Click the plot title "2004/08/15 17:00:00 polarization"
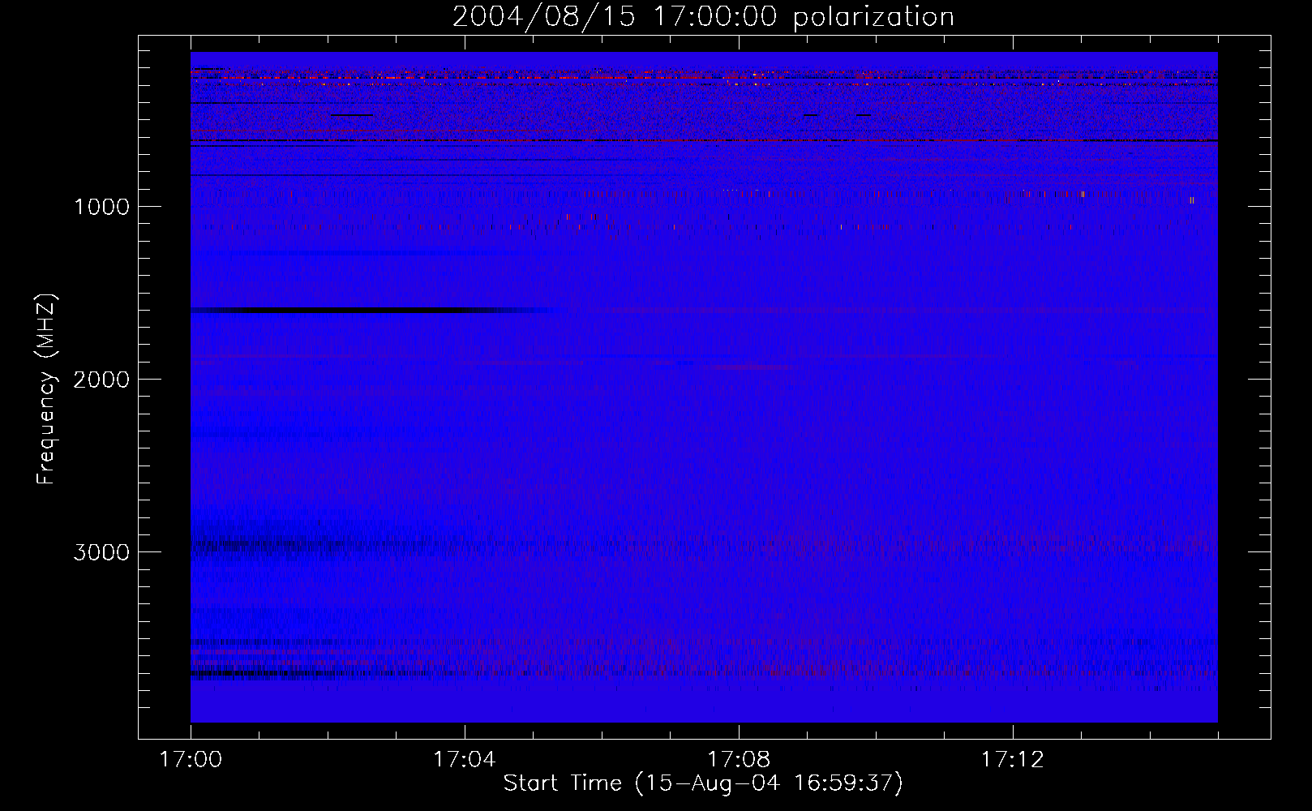Image resolution: width=1312 pixels, height=811 pixels. click(x=703, y=16)
